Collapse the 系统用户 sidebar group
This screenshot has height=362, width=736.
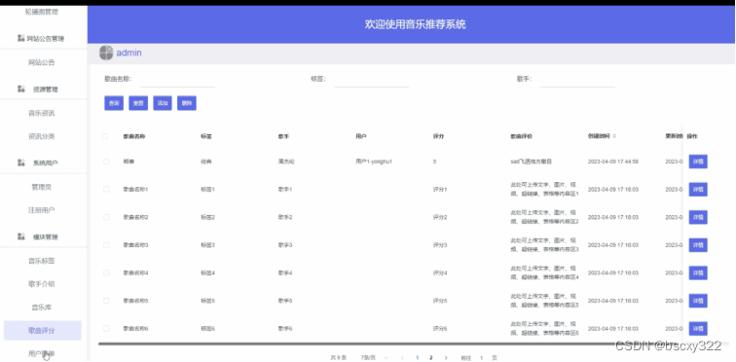(x=44, y=163)
